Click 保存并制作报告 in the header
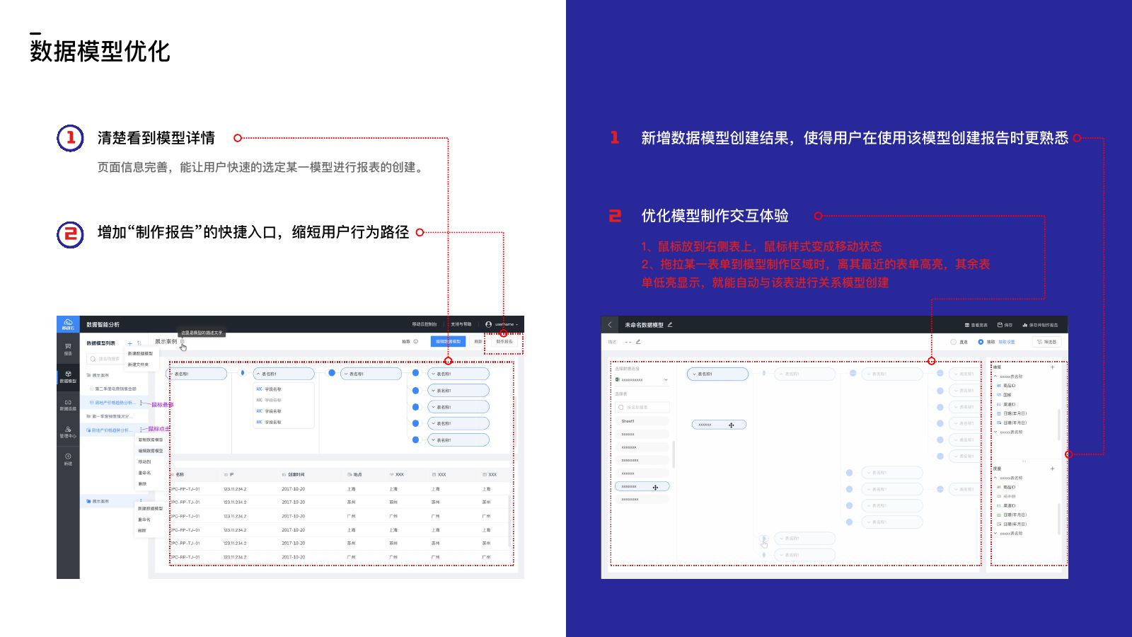Viewport: 1132px width, 637px height. point(1041,325)
